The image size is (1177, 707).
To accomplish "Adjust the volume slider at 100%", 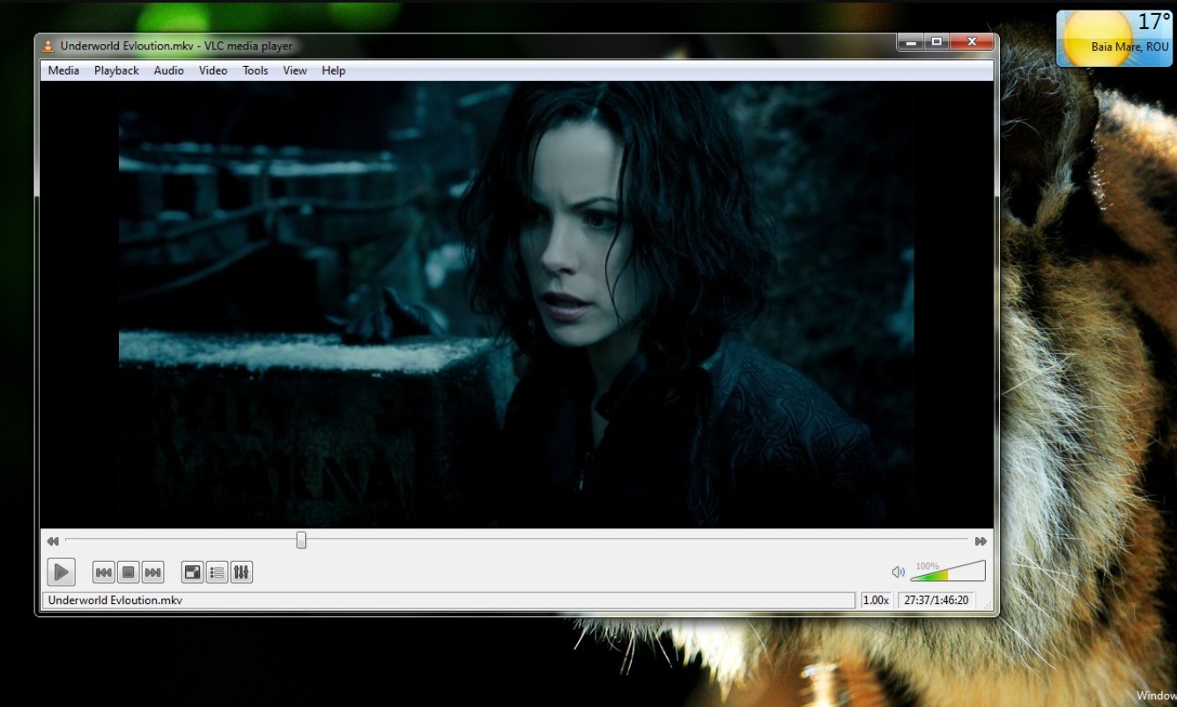I will [948, 571].
